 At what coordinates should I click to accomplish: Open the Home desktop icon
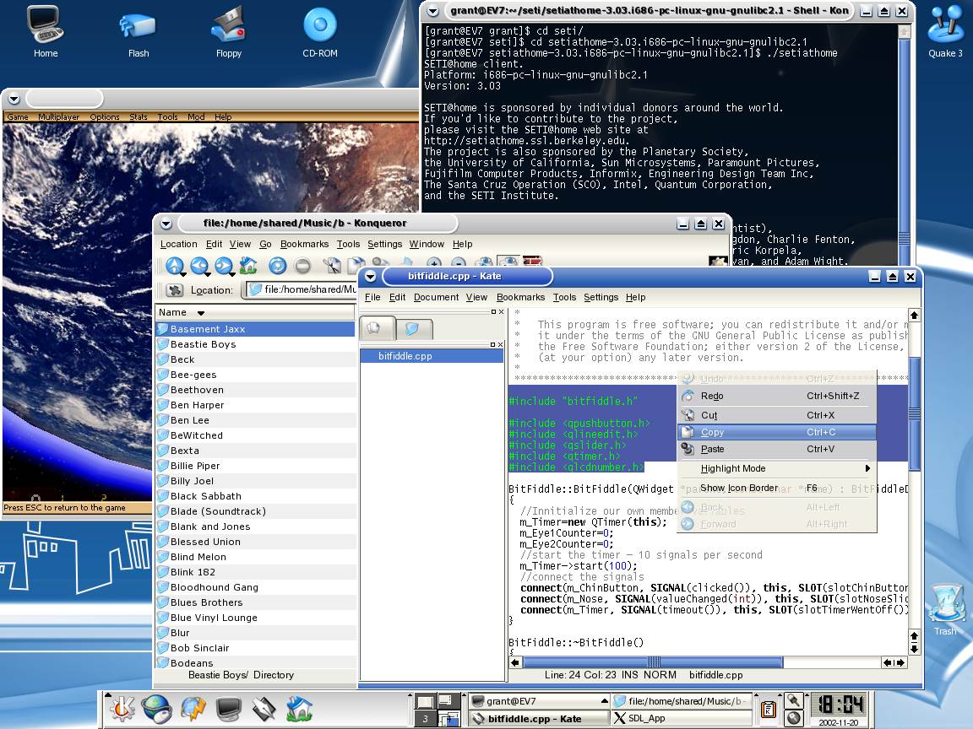[46, 32]
